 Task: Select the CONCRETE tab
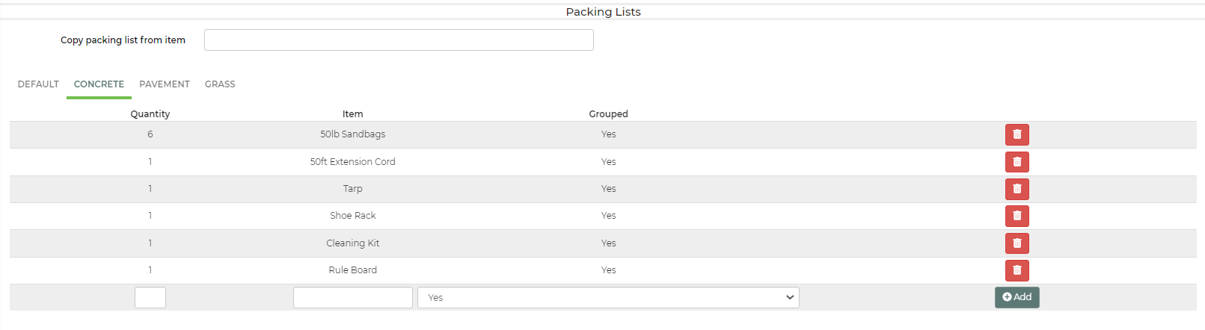(99, 84)
